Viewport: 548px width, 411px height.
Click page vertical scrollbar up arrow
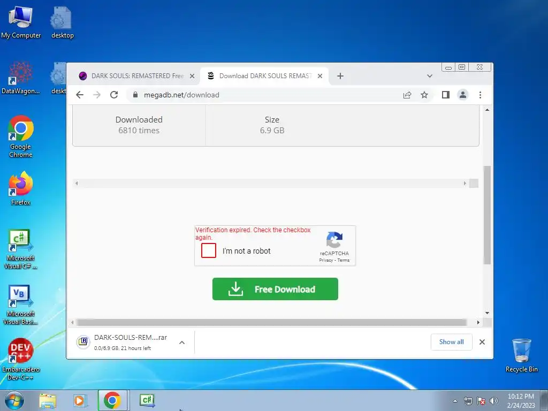[x=487, y=110]
